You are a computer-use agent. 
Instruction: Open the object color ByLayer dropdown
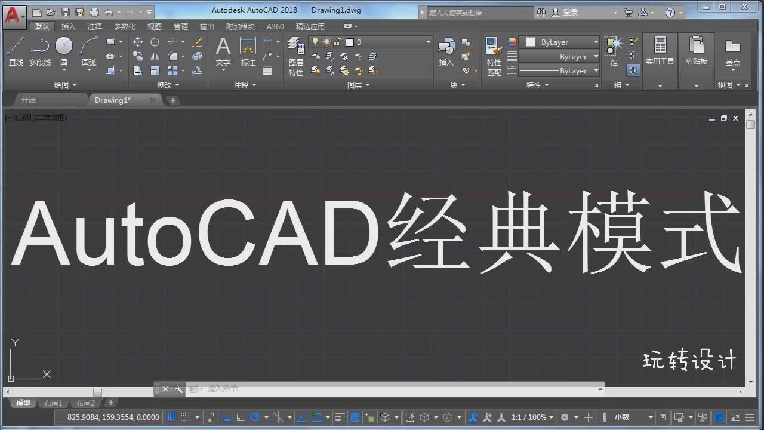(x=560, y=42)
